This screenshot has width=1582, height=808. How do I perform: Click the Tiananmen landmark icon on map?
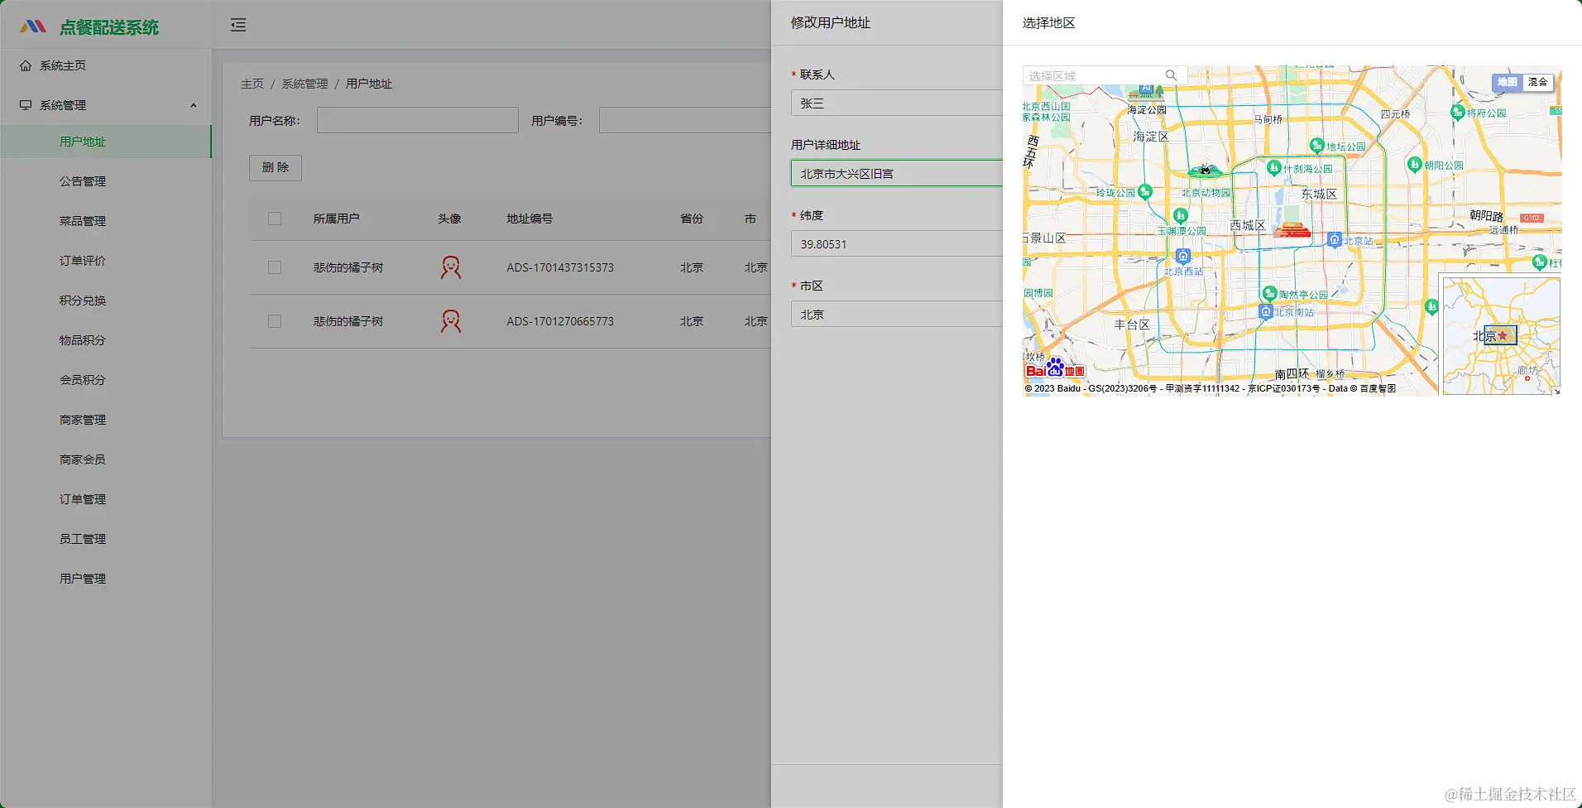(x=1292, y=230)
